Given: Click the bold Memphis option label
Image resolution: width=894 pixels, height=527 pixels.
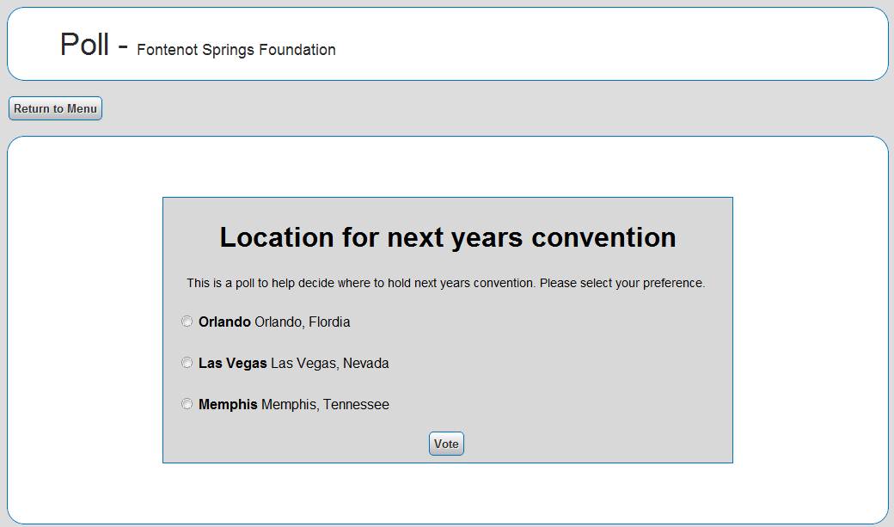Looking at the screenshot, I should (228, 405).
